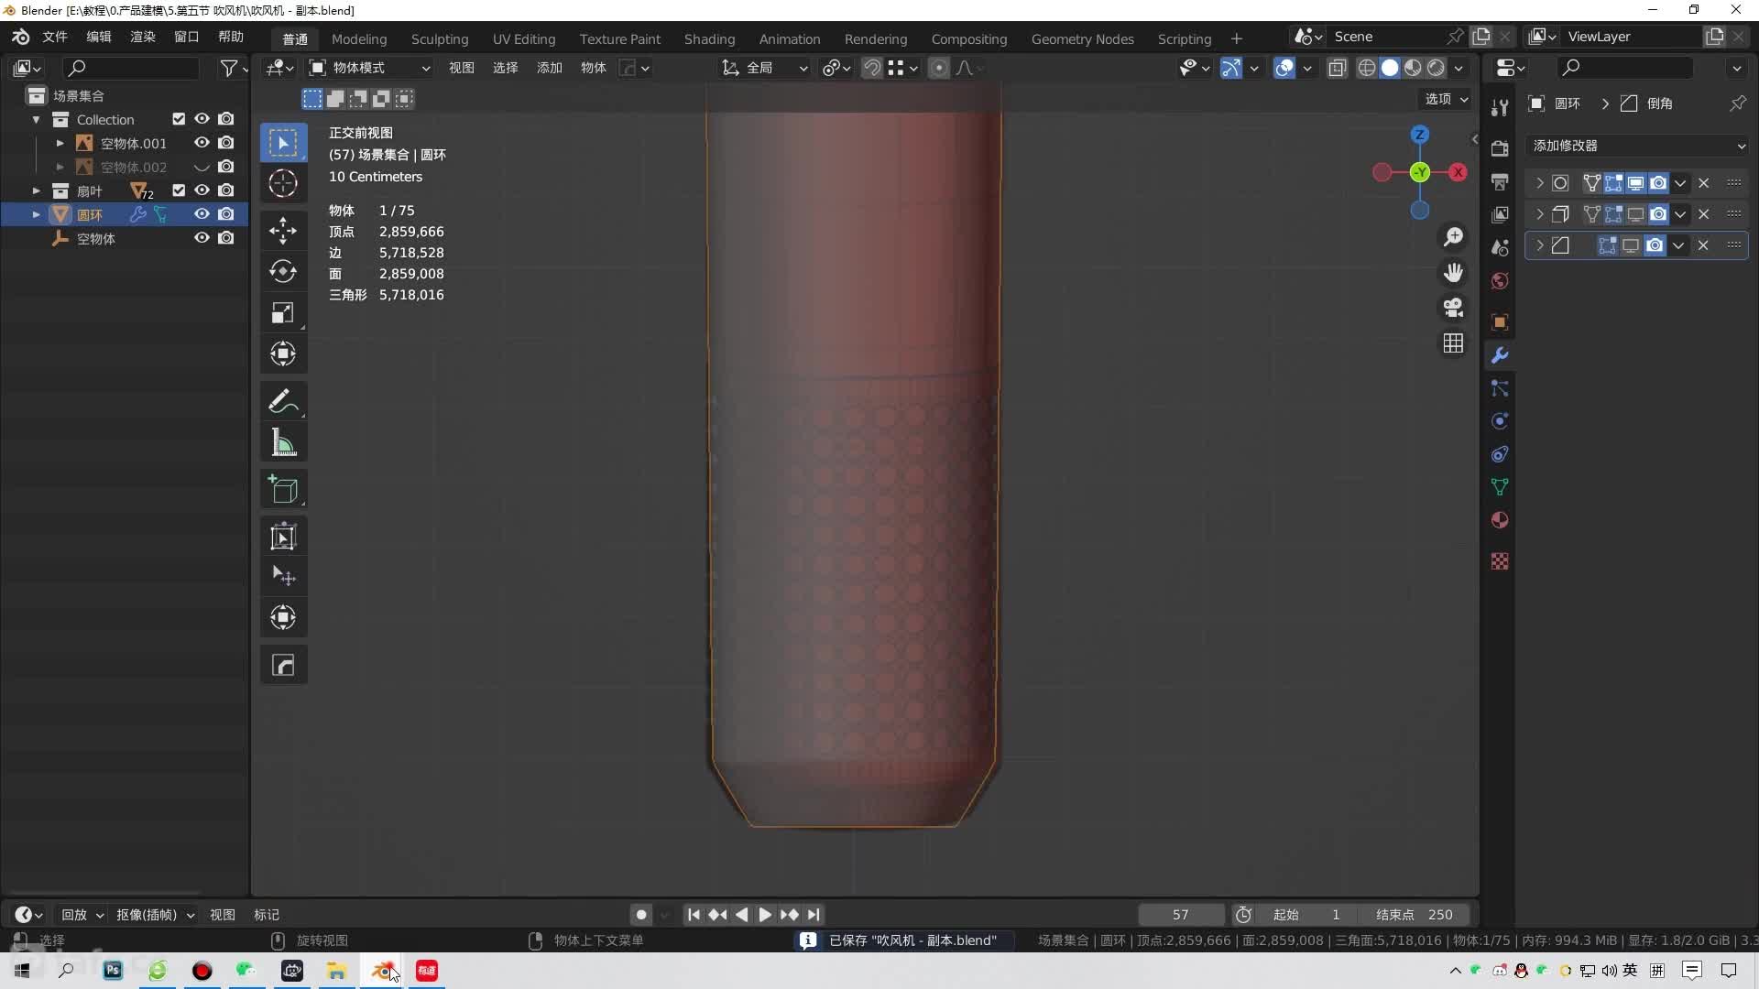This screenshot has width=1759, height=989.
Task: Open the Object properties tab
Action: coord(1500,322)
